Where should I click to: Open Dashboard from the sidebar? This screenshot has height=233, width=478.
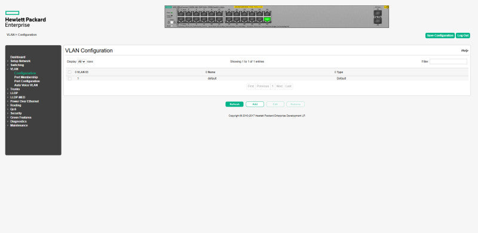point(18,57)
